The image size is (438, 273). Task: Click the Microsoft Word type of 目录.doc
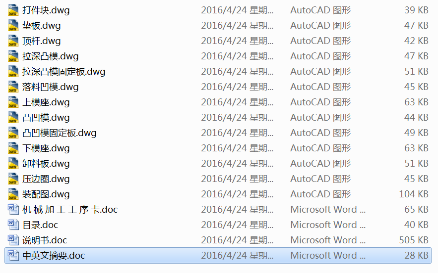point(328,225)
